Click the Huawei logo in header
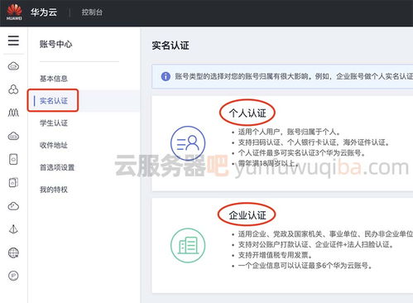 click(x=14, y=12)
